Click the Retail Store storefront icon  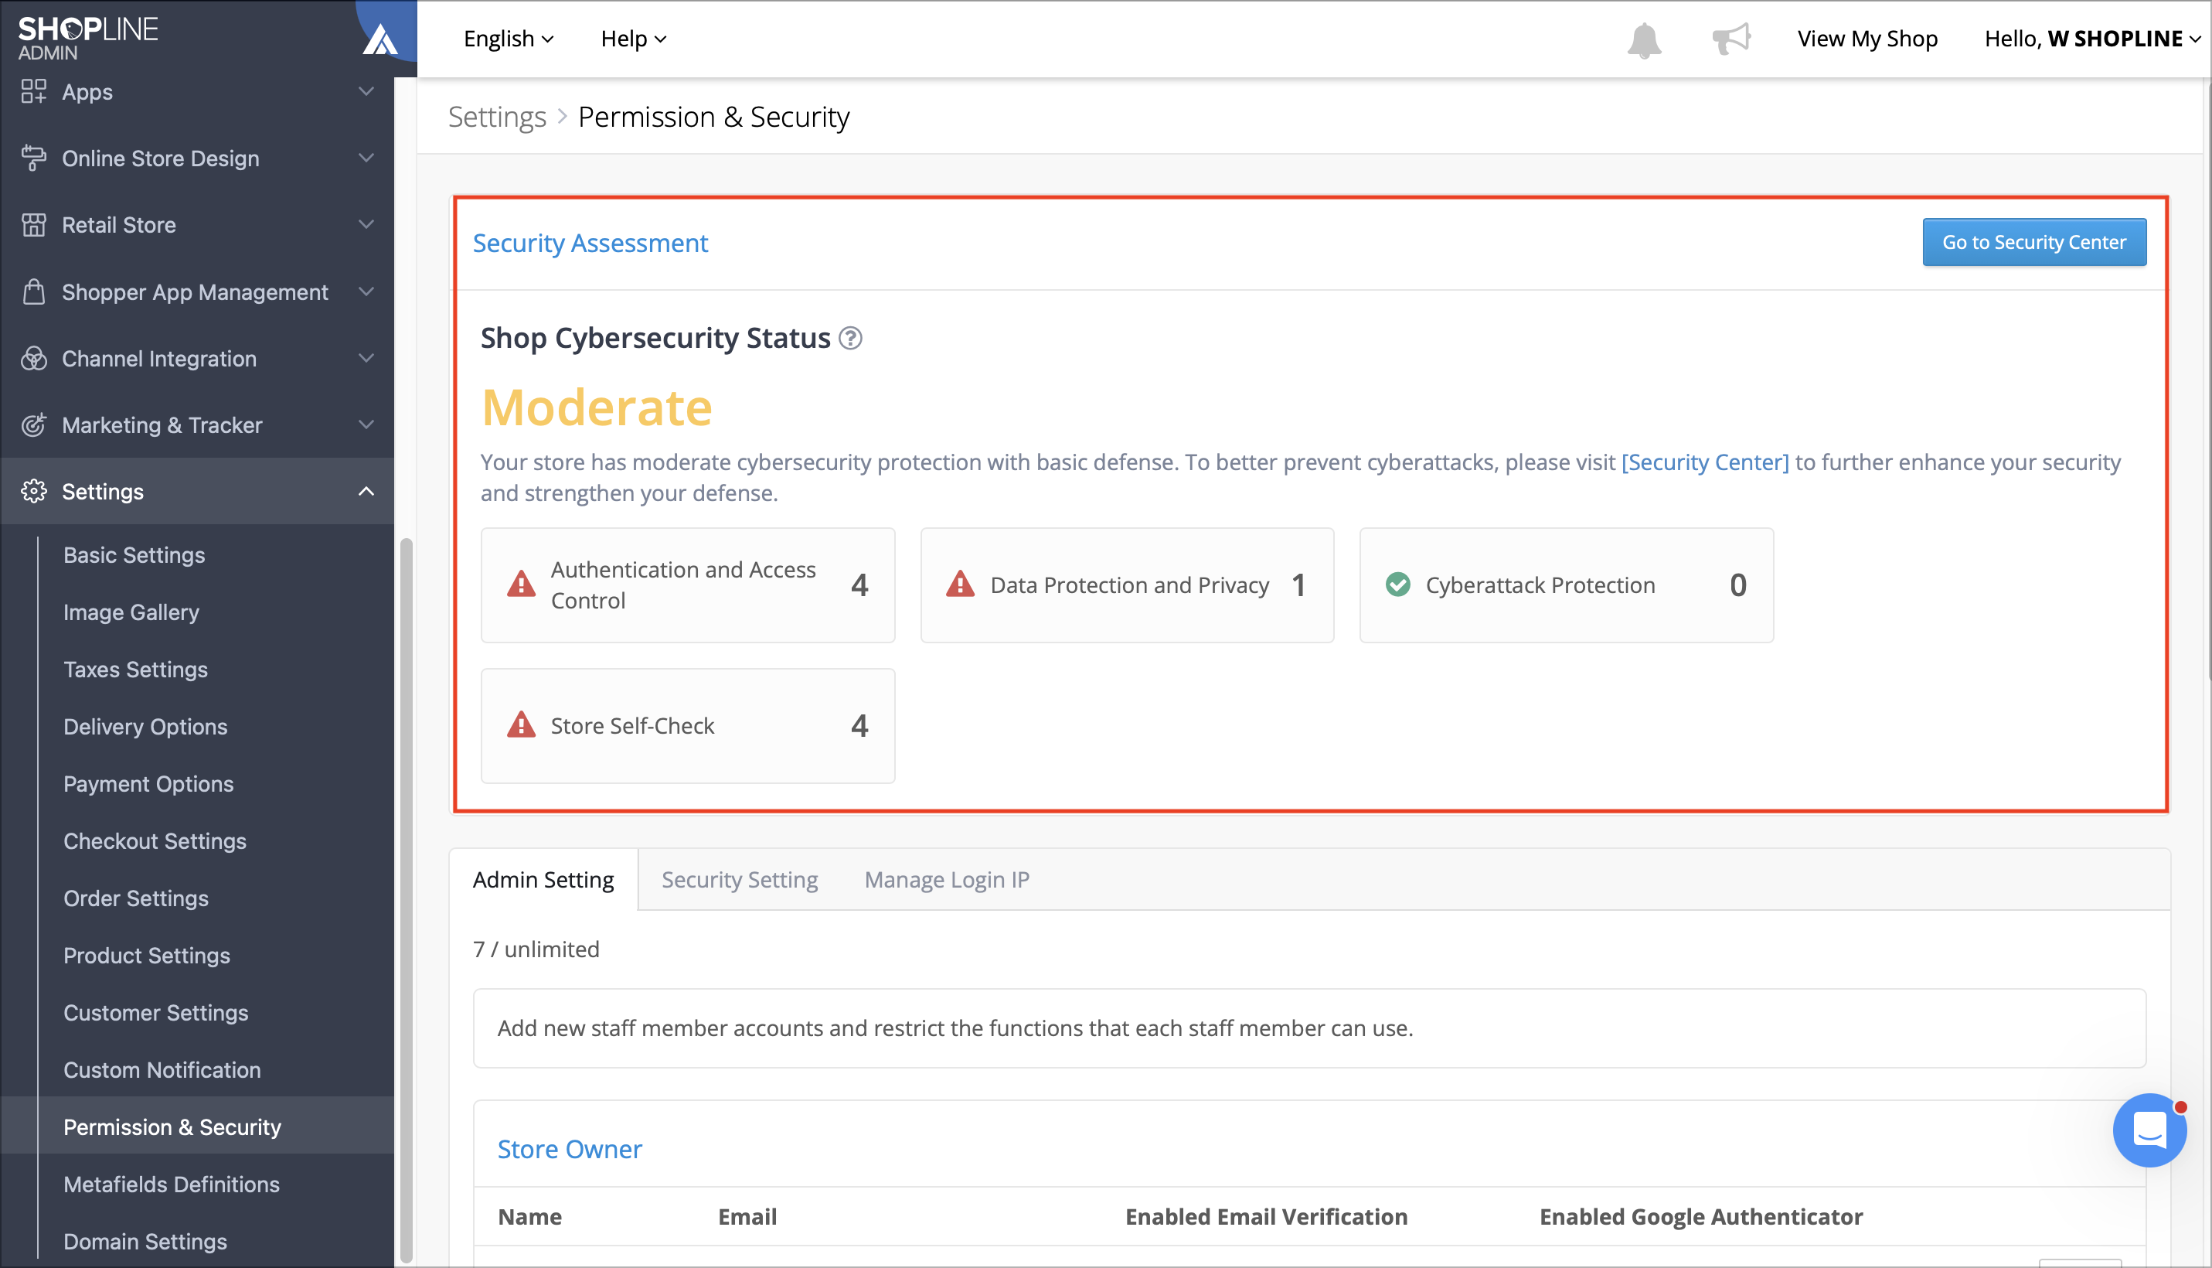[34, 225]
